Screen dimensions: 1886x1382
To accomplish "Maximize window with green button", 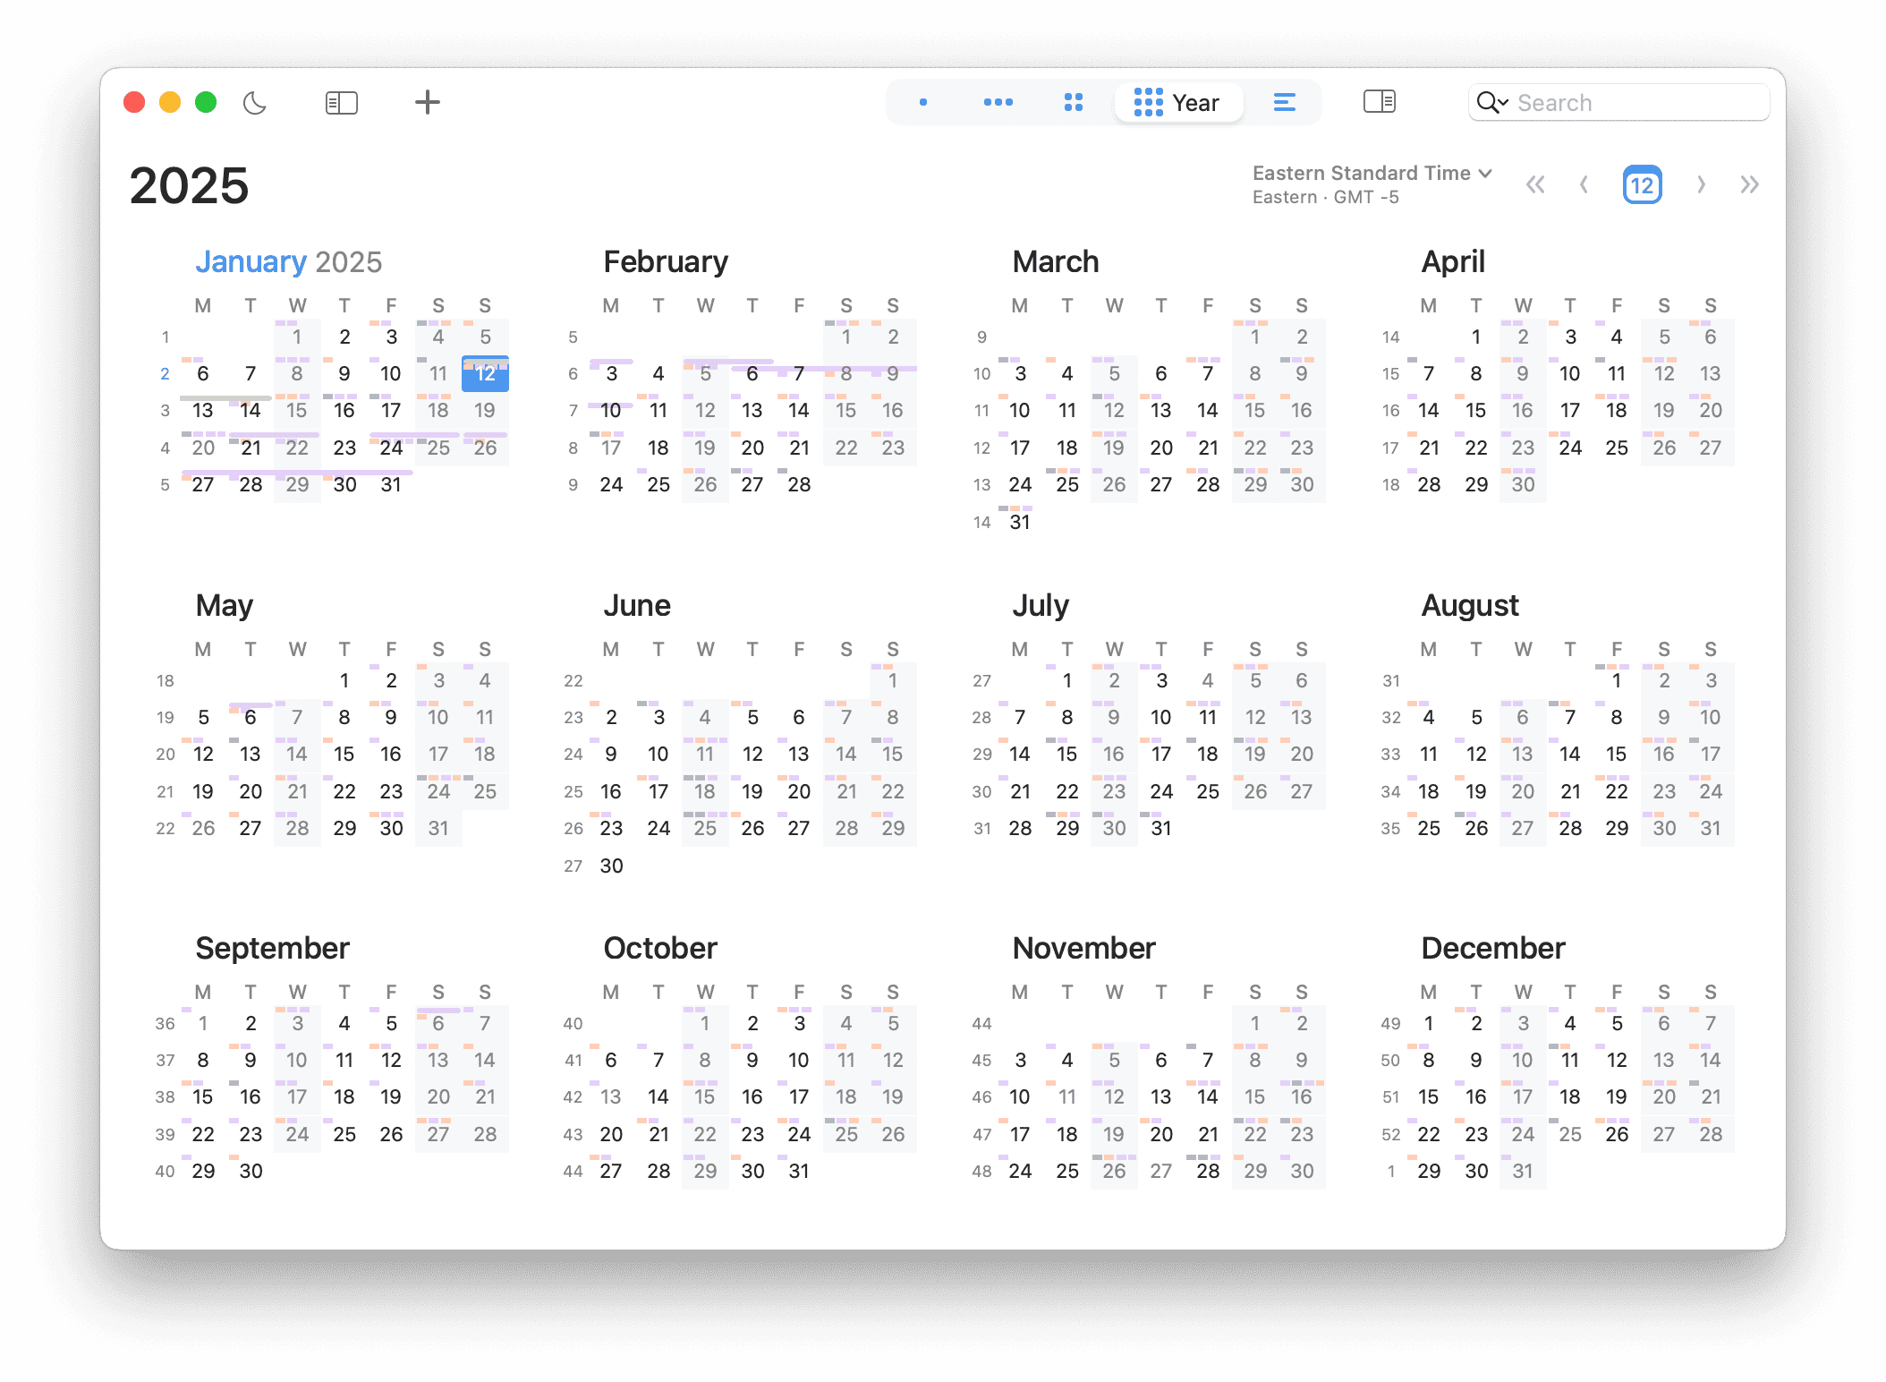I will (x=206, y=102).
